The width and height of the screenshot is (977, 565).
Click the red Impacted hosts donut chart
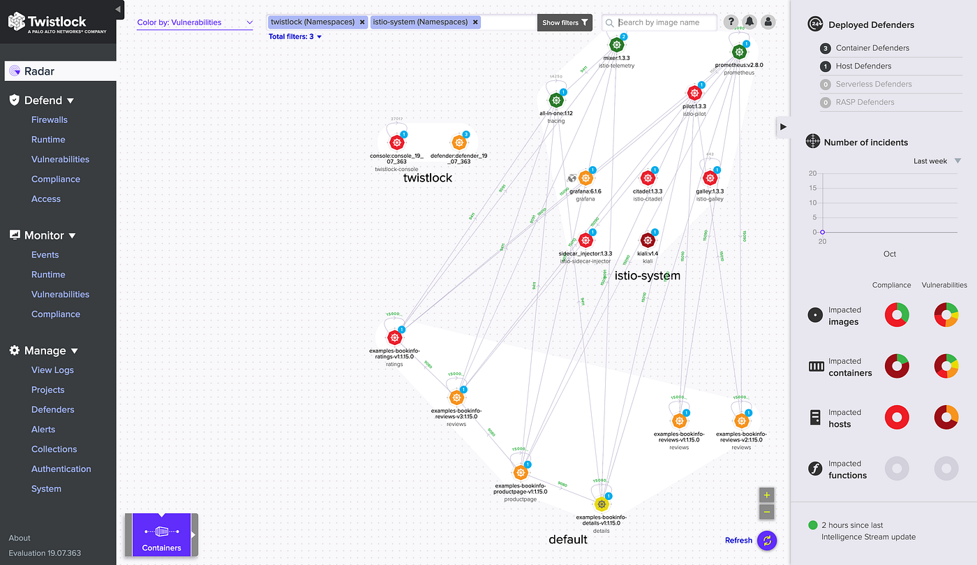coord(897,417)
